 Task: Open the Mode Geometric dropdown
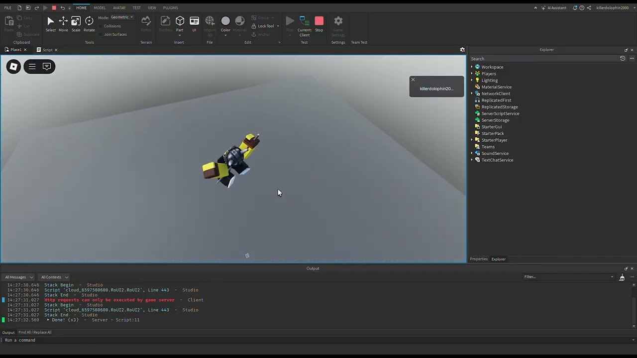coord(122,17)
